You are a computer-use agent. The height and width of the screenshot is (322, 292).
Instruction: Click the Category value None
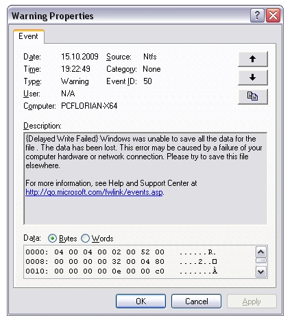pos(151,69)
